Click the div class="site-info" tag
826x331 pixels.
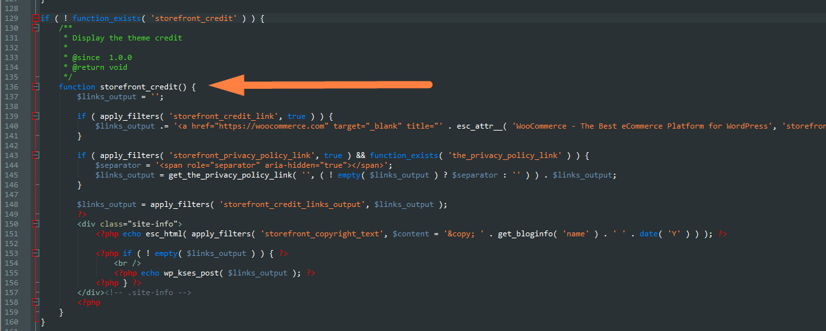coord(129,224)
